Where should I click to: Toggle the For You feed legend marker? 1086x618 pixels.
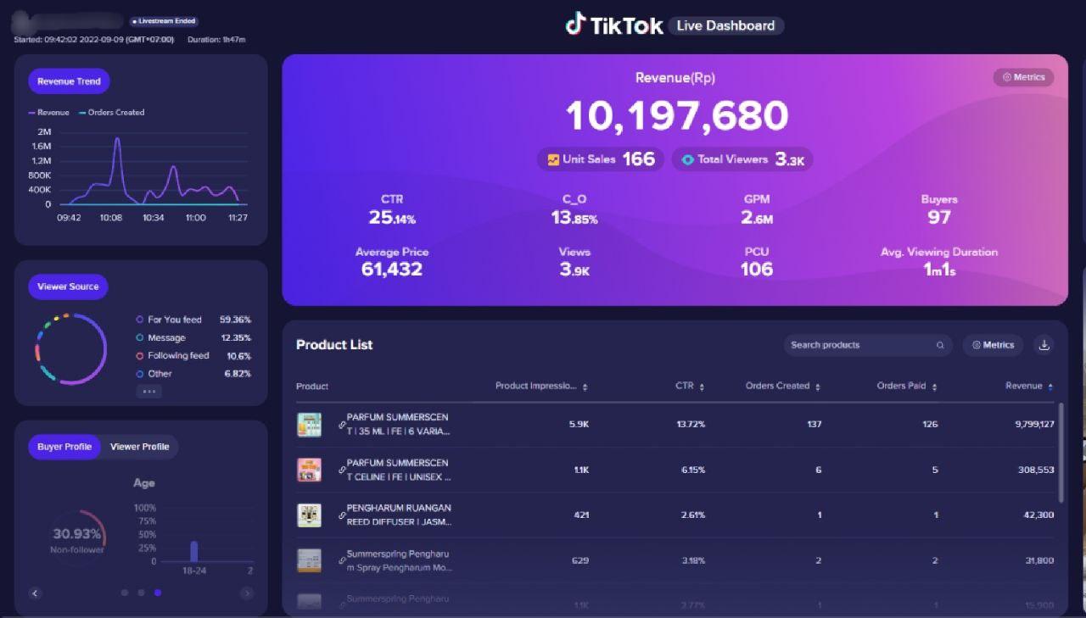140,320
